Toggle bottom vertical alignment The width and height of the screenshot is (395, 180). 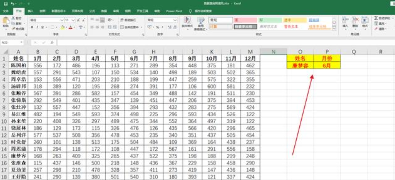point(102,20)
